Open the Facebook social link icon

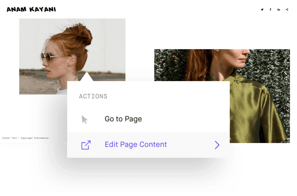coord(270,10)
